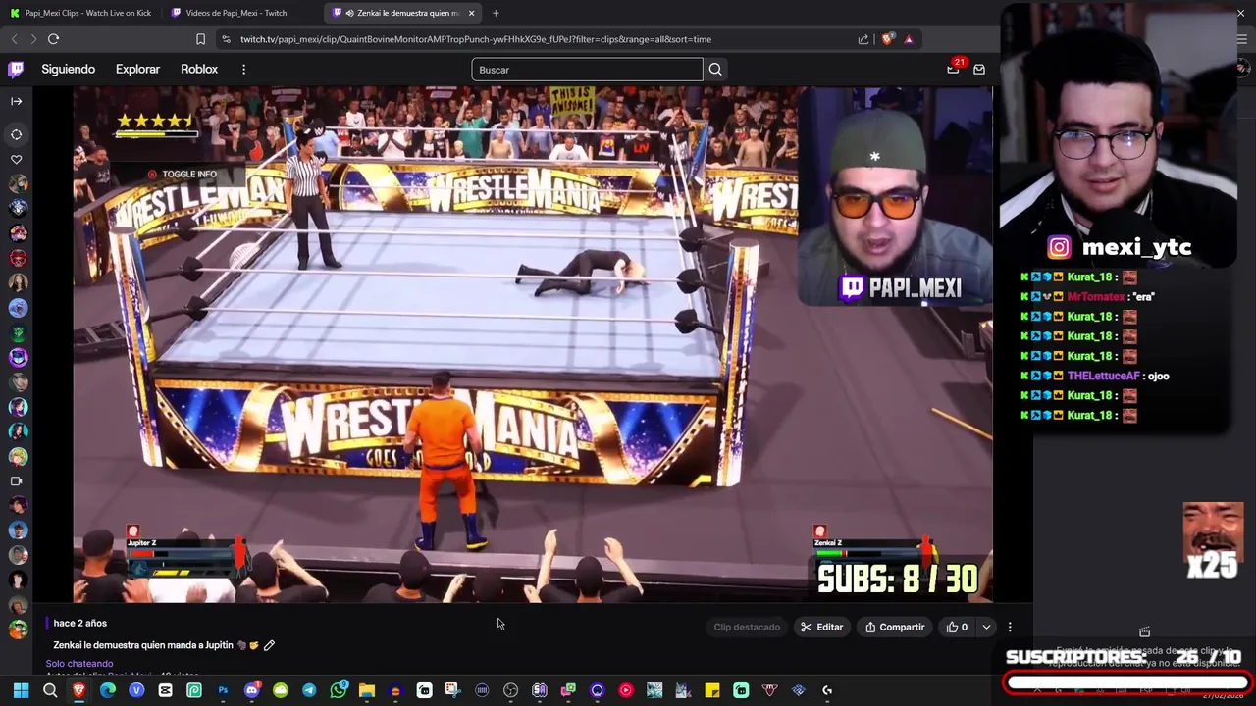1256x706 pixels.
Task: Open File Explorer folder in taskbar
Action: [x=367, y=690]
